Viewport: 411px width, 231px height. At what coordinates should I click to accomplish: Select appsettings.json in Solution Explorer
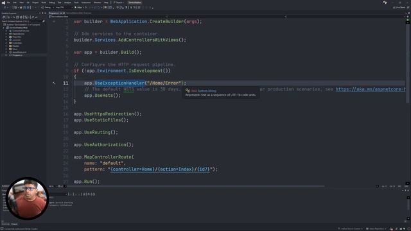(x=19, y=52)
